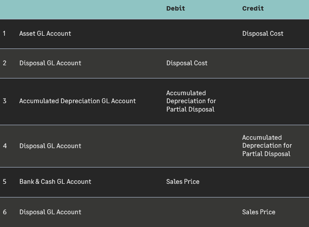Viewport: 309px width, 227px height.
Task: Select the Bank & Cash GL Account cell
Action: coord(55,182)
